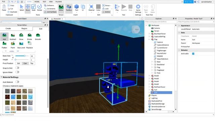
Task: Open the Create tab in Terrain Editor
Action: (8, 29)
